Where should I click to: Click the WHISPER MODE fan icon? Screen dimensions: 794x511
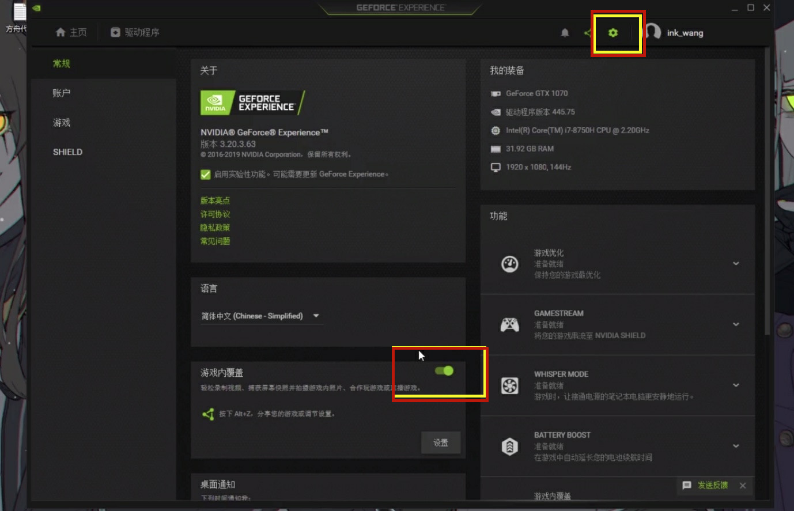(x=509, y=385)
